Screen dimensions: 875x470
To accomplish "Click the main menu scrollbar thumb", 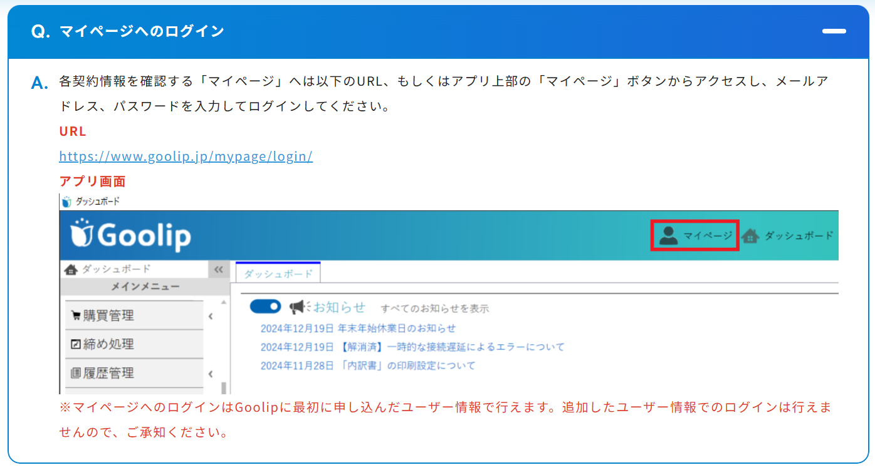I will pos(224,387).
